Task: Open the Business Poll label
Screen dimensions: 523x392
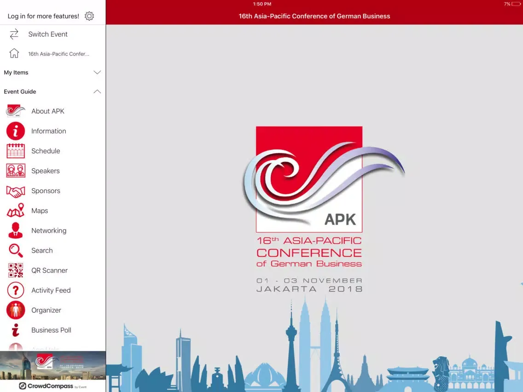Action: click(52, 330)
